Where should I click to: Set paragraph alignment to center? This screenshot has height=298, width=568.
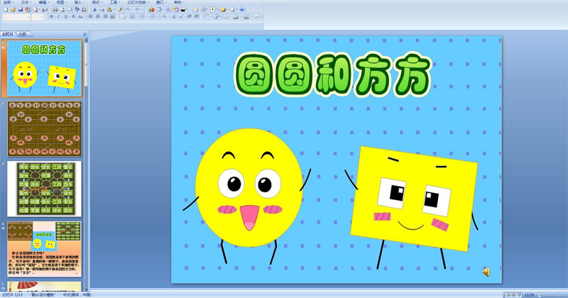[x=98, y=16]
